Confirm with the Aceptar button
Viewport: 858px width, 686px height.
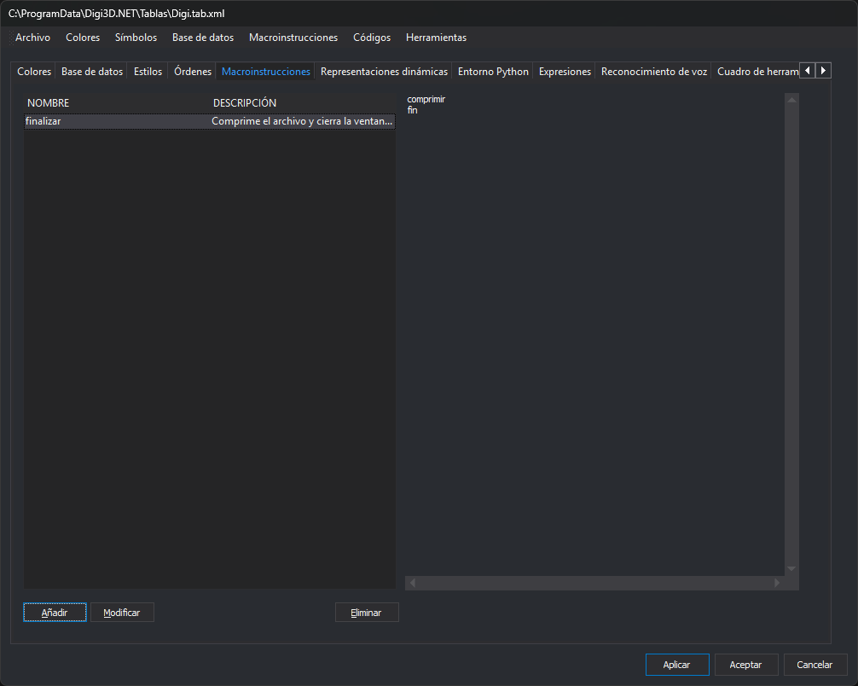point(746,665)
